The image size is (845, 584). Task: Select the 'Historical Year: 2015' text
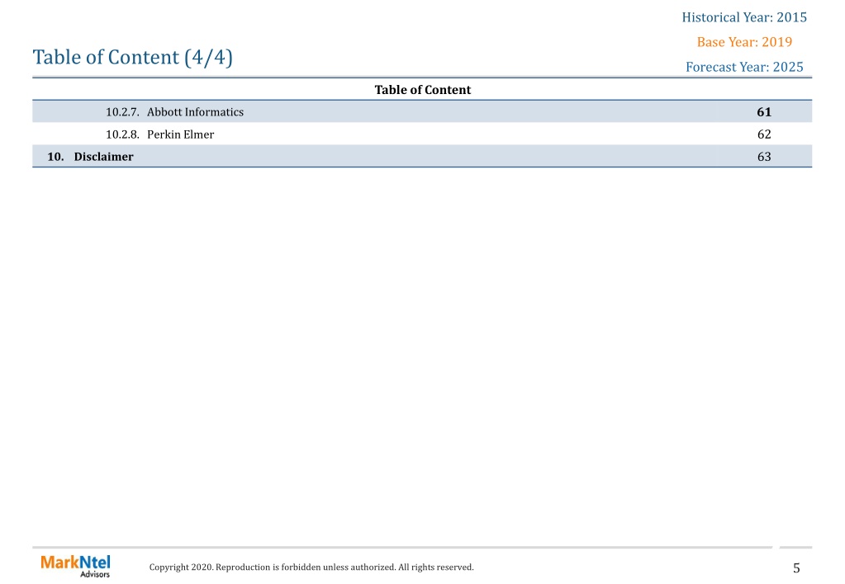(744, 17)
